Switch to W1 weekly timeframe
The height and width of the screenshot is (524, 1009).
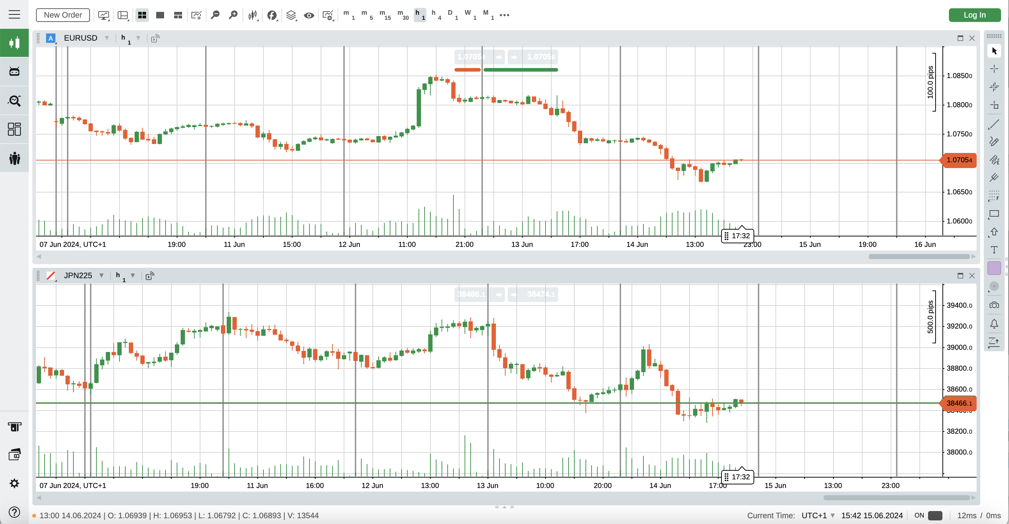coord(470,15)
